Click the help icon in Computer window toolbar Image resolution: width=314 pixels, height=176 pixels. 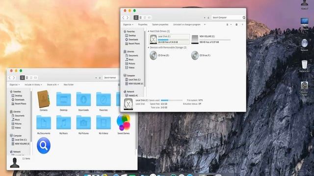[242, 24]
